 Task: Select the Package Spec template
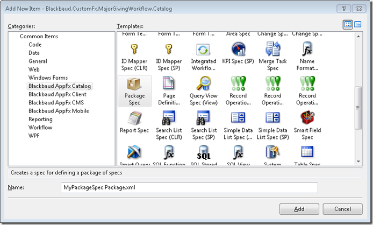coord(135,91)
